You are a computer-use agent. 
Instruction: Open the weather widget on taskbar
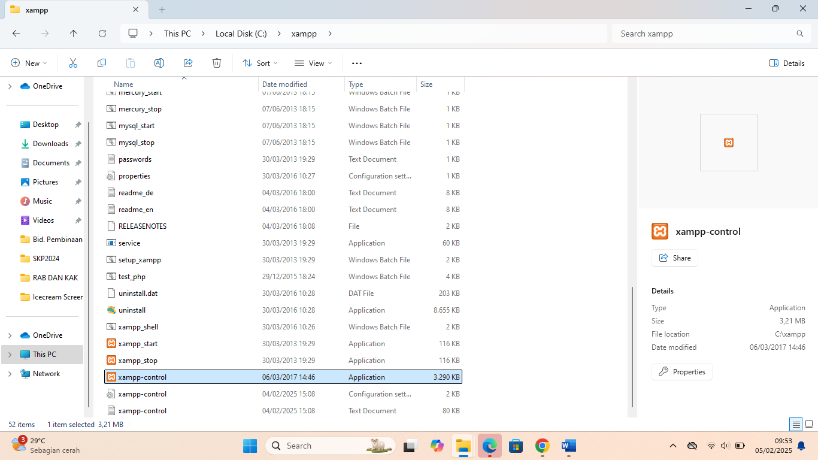pos(46,445)
